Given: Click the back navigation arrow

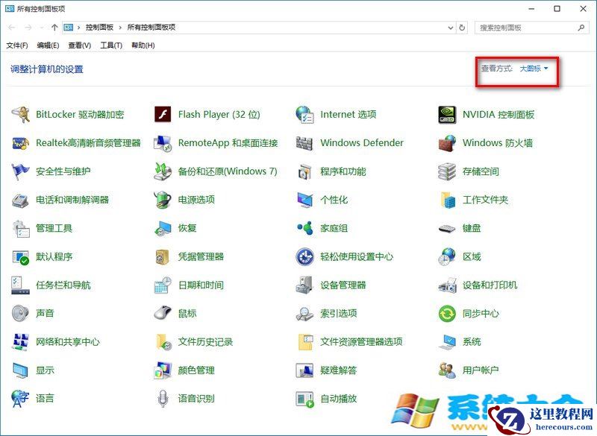Looking at the screenshot, I should 11,28.
